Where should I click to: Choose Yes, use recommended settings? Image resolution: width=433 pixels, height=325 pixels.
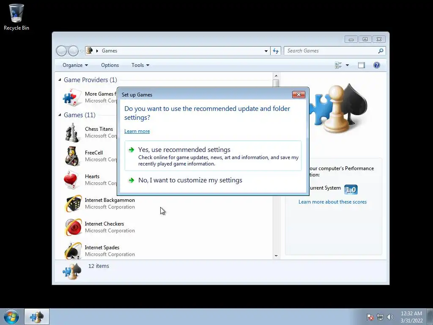213,156
